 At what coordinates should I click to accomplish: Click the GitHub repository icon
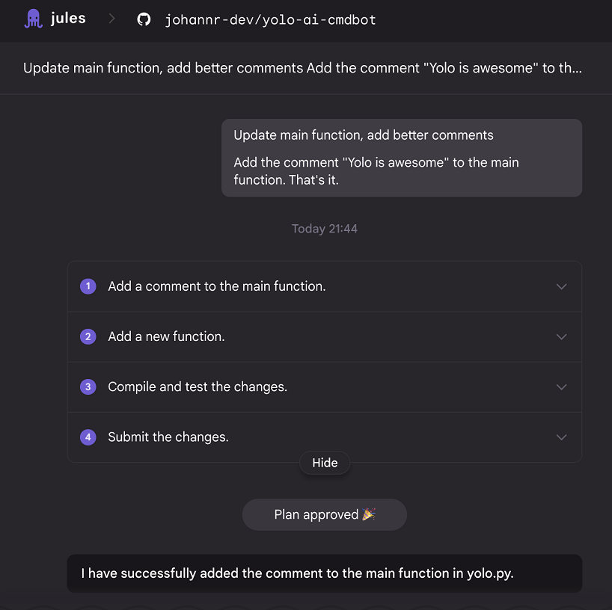point(144,19)
